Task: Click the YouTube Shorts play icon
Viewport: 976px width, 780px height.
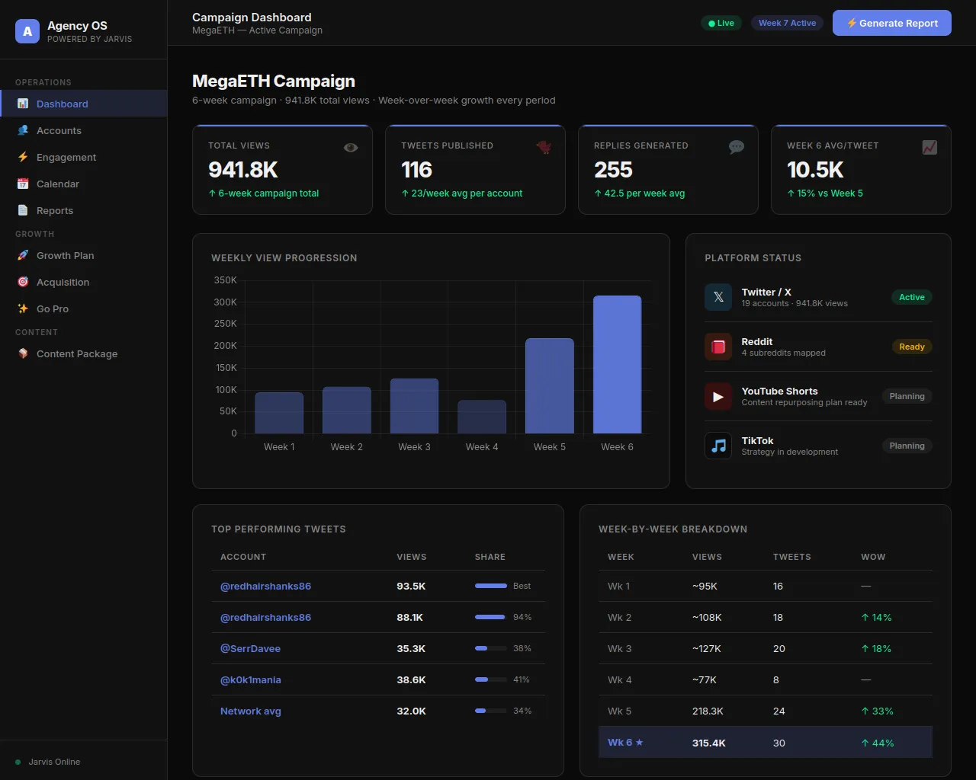Action: 718,396
